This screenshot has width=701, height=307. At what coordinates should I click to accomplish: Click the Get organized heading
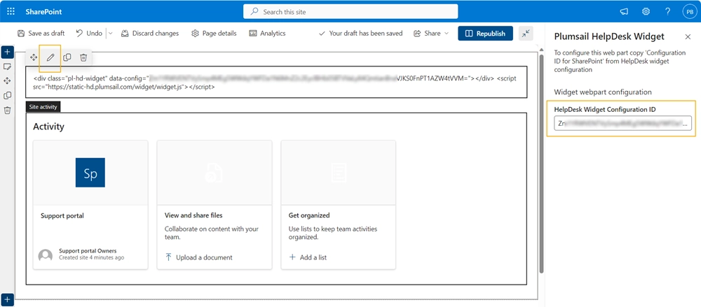309,215
